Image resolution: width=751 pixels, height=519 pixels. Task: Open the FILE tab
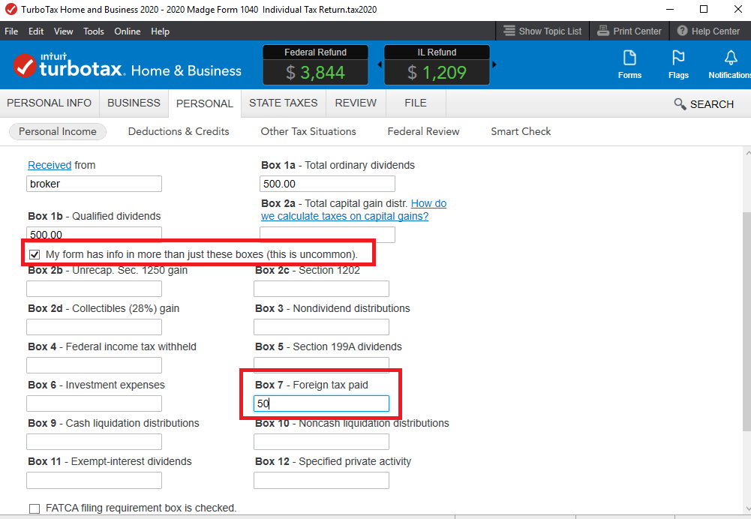click(x=415, y=103)
